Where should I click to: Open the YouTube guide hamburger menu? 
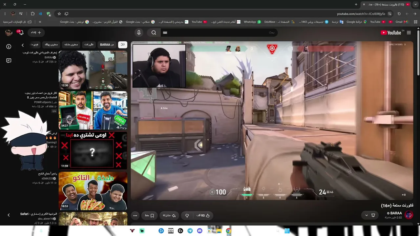click(x=409, y=32)
